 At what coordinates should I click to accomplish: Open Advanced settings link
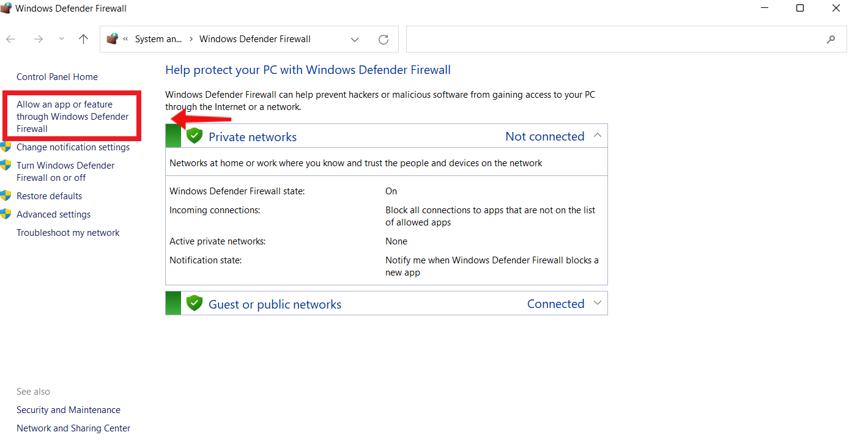53,214
